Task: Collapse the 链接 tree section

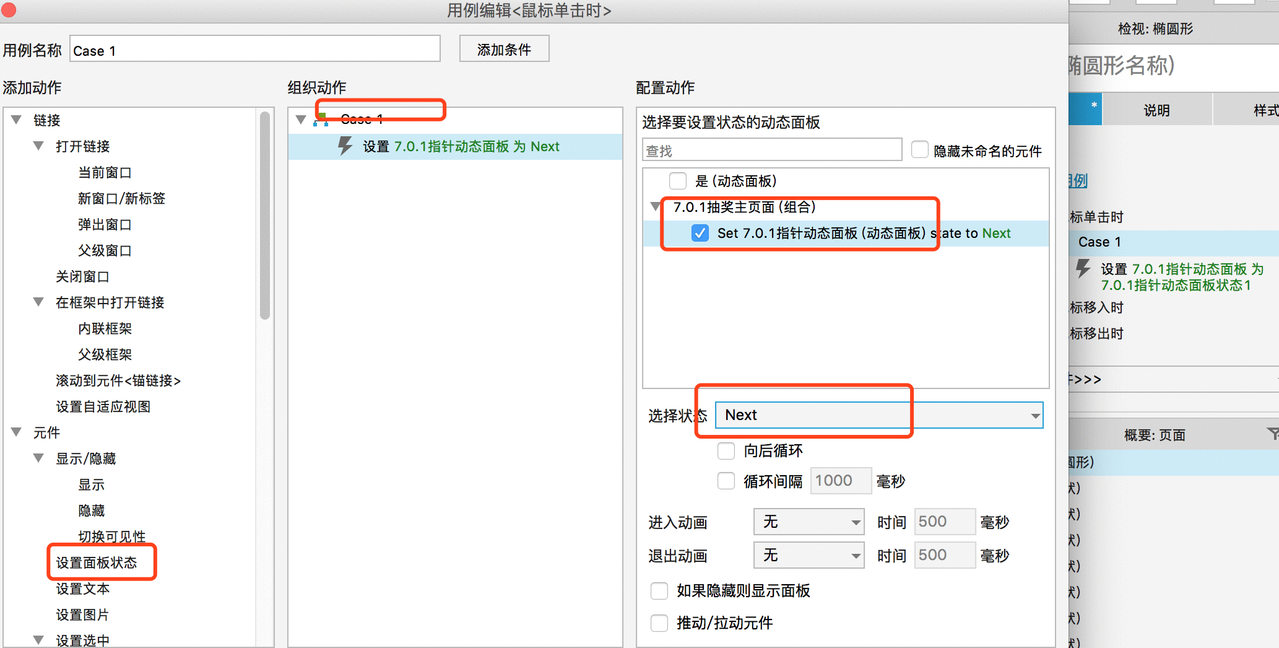Action: pos(17,120)
